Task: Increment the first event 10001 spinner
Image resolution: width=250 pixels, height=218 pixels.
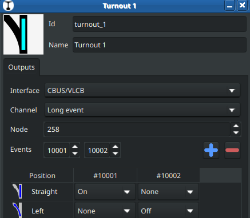Action: pos(75,147)
